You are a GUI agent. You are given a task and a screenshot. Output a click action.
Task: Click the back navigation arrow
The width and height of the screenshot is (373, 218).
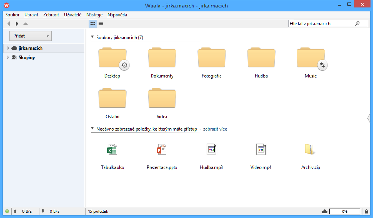click(9, 23)
